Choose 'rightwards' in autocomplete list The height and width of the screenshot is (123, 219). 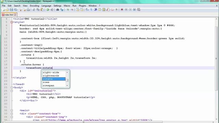click(x=54, y=76)
